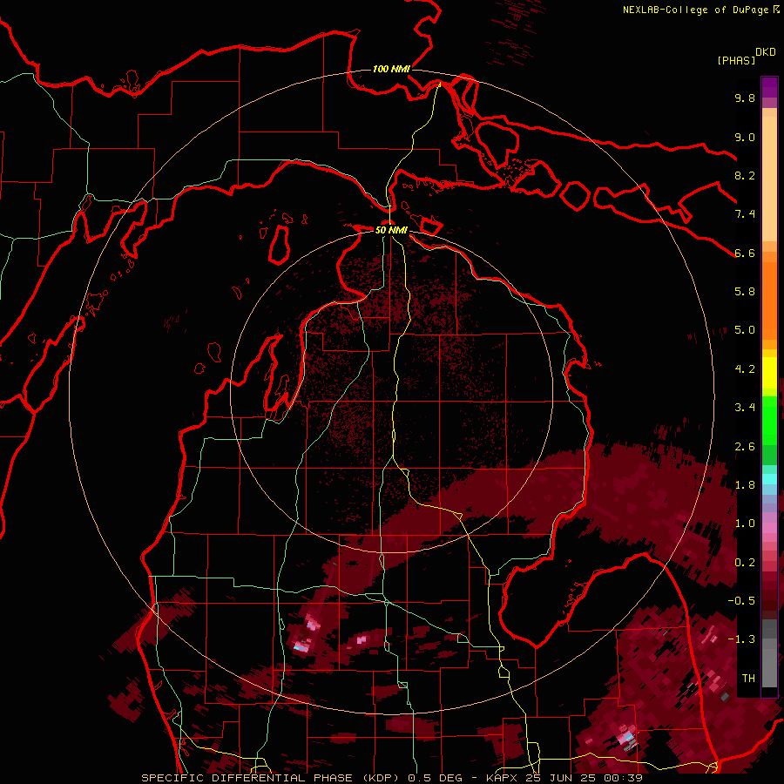Click the [PHAS] label above the scale
The image size is (784, 784).
point(736,60)
